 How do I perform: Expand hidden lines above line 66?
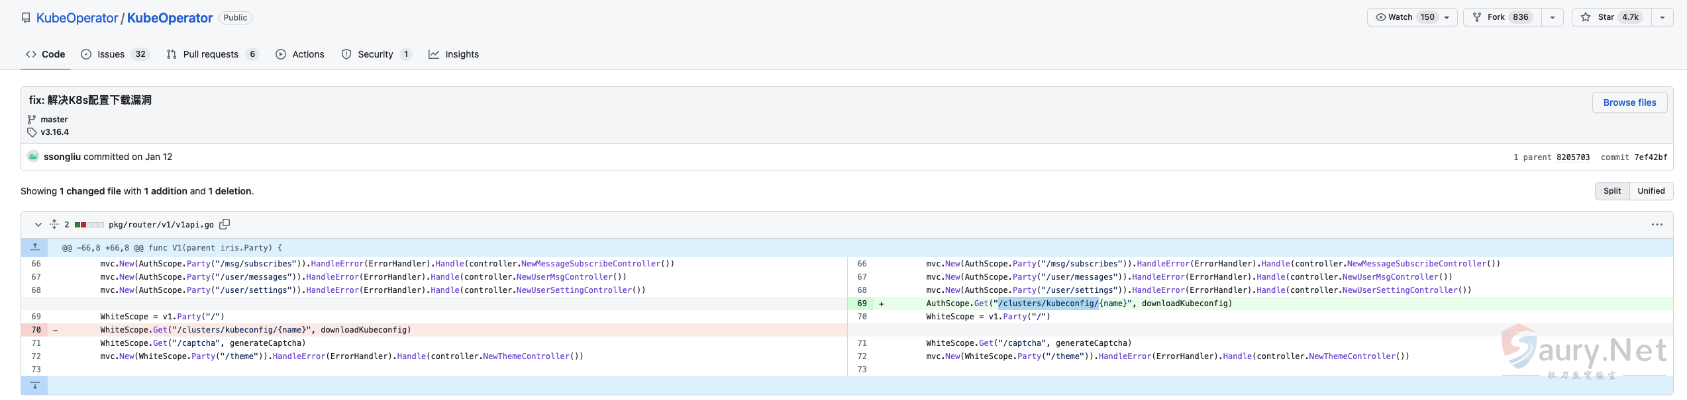(x=34, y=248)
